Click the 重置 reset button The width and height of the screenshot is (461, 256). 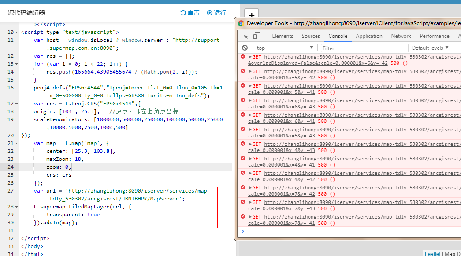pos(190,13)
